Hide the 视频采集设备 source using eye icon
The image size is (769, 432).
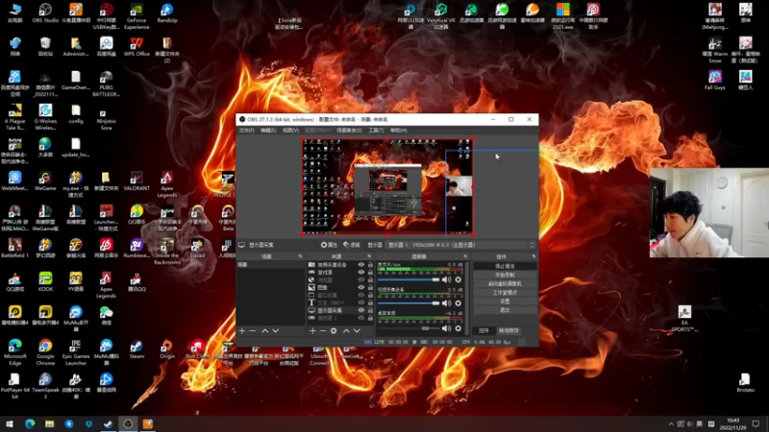[361, 264]
